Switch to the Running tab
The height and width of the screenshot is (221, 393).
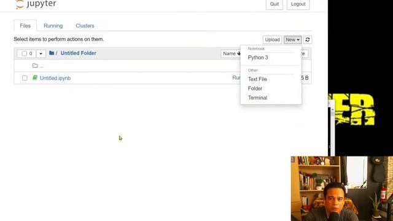coord(53,26)
